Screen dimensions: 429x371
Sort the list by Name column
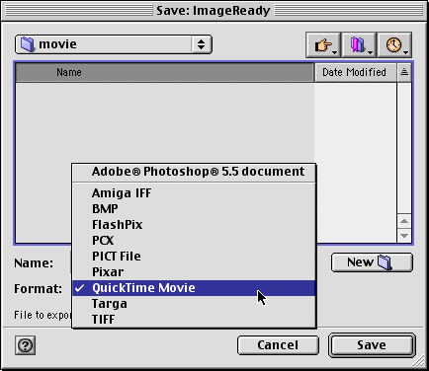coord(165,72)
